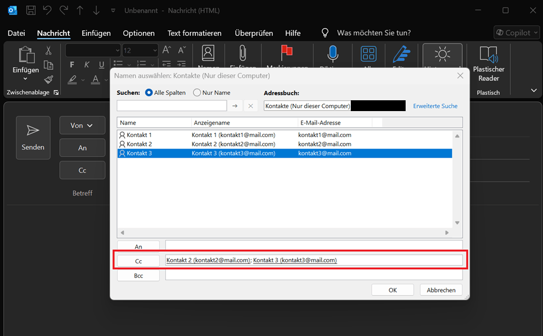543x336 pixels.
Task: Open the Adressbuch combo box
Action: (x=334, y=106)
